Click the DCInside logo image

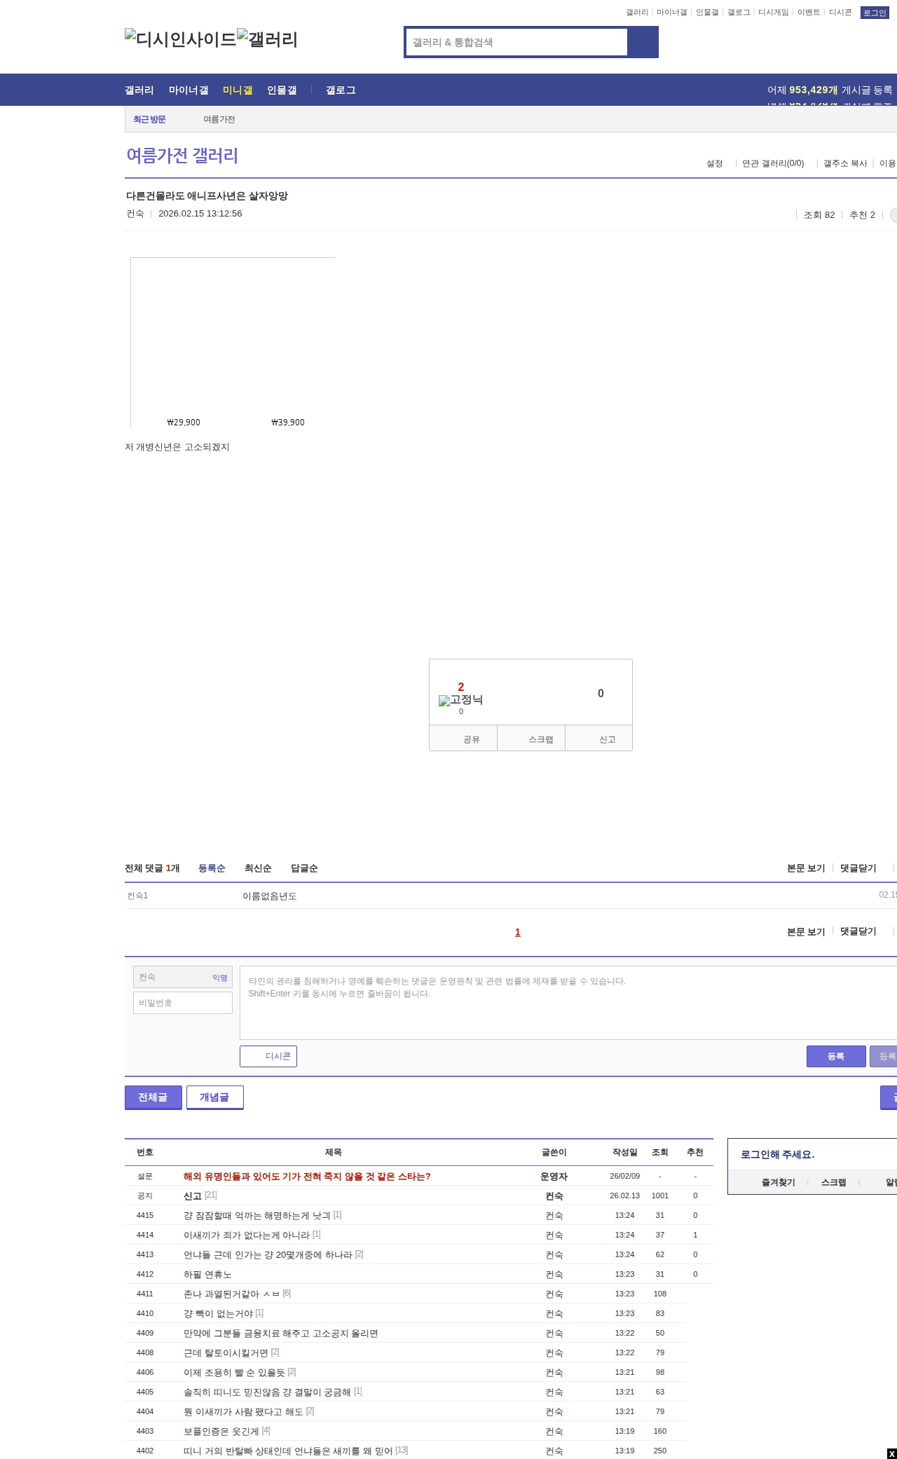tap(180, 39)
